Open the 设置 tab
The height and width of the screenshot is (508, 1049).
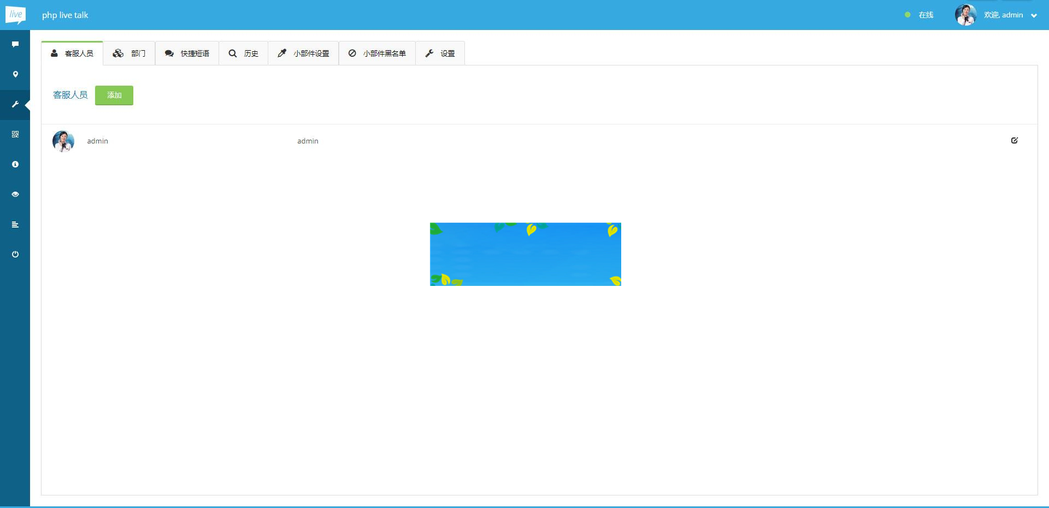440,53
